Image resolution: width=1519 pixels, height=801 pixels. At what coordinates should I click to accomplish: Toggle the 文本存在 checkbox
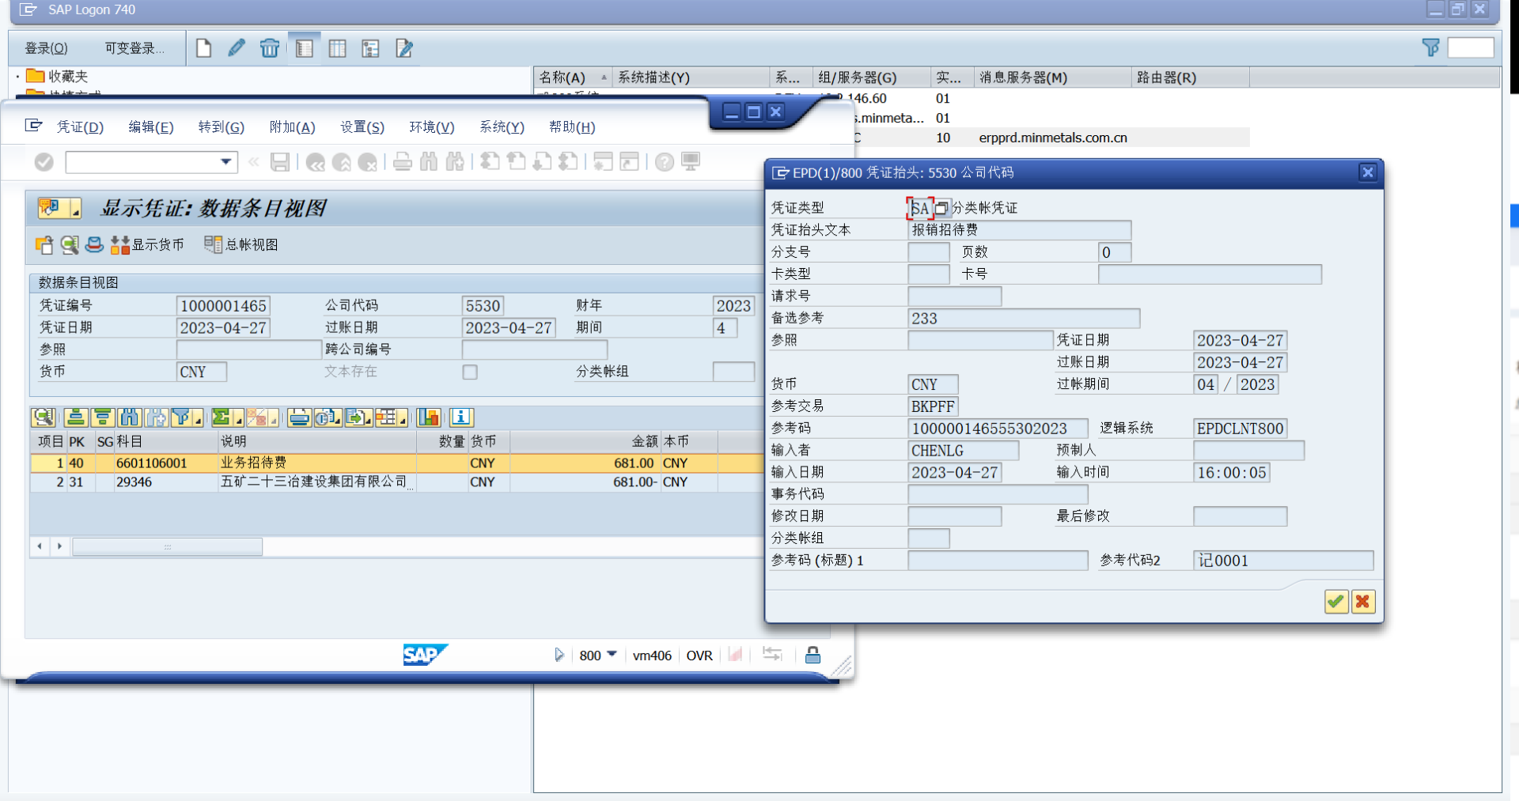(x=470, y=372)
